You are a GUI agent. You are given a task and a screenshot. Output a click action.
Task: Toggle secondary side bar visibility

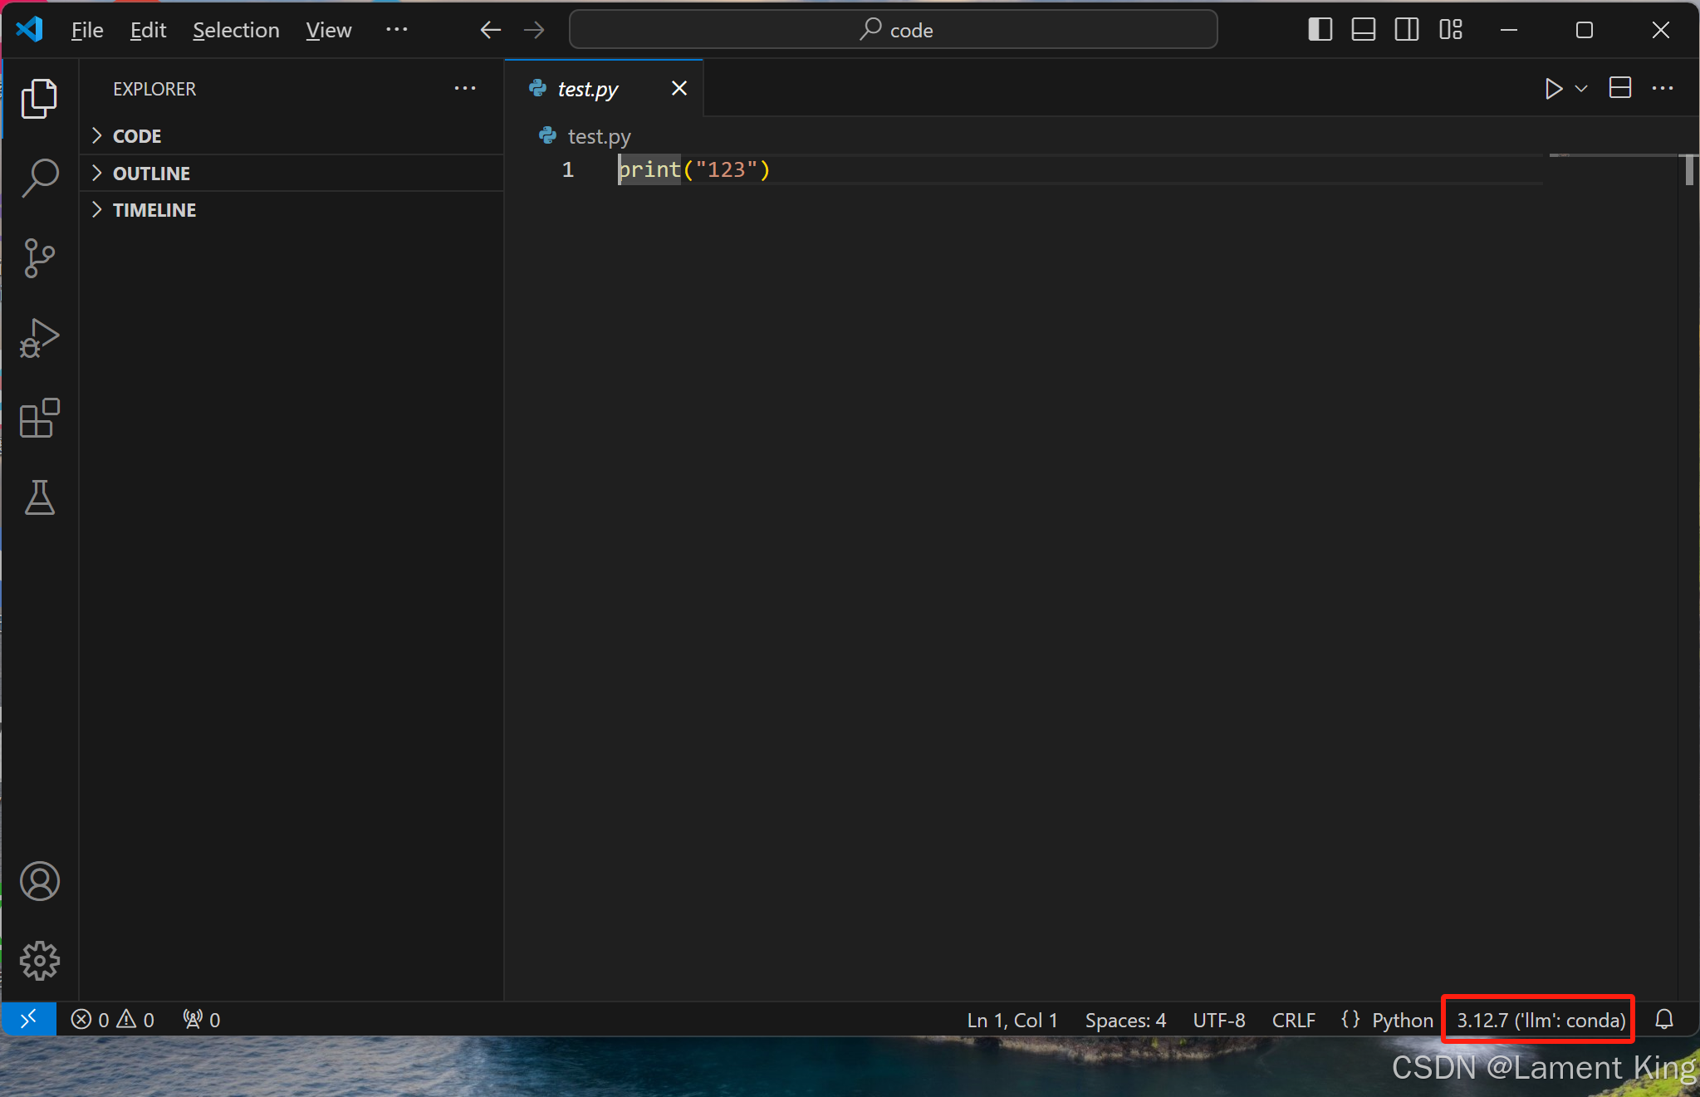[1407, 30]
